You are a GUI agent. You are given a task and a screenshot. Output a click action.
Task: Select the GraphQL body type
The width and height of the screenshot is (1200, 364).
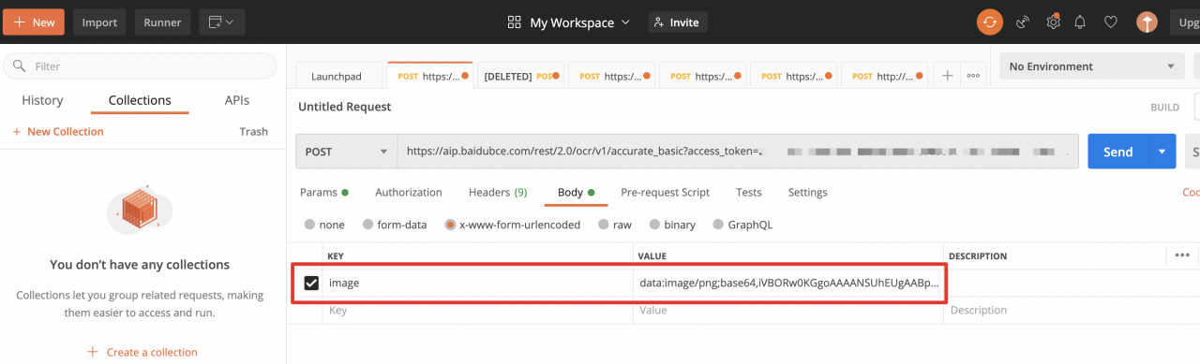742,225
